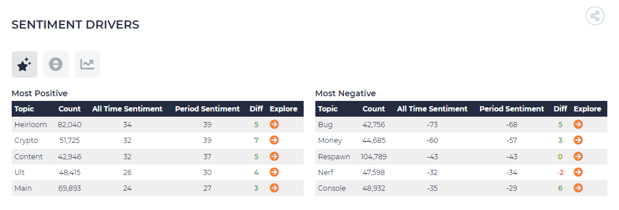Click the Heirloom topic cell

[x=30, y=124]
